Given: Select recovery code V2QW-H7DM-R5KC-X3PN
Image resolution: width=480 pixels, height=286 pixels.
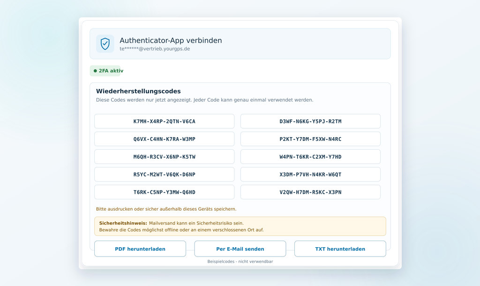Looking at the screenshot, I should 310,192.
